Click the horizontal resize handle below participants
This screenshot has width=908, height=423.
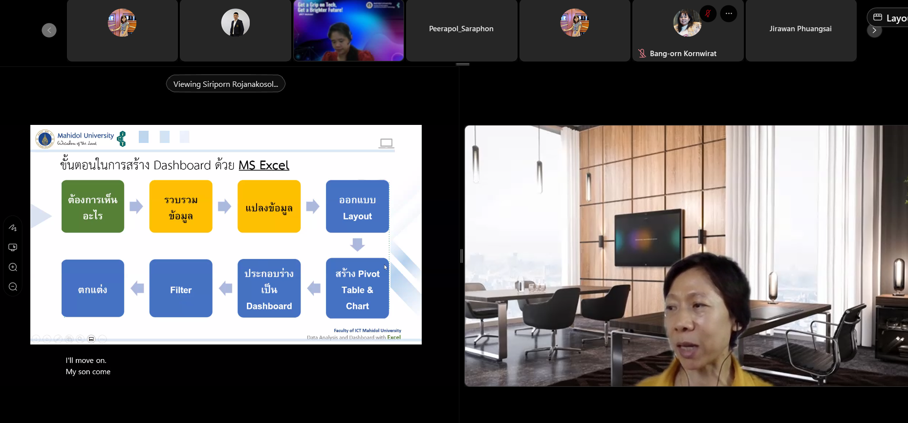click(x=462, y=64)
